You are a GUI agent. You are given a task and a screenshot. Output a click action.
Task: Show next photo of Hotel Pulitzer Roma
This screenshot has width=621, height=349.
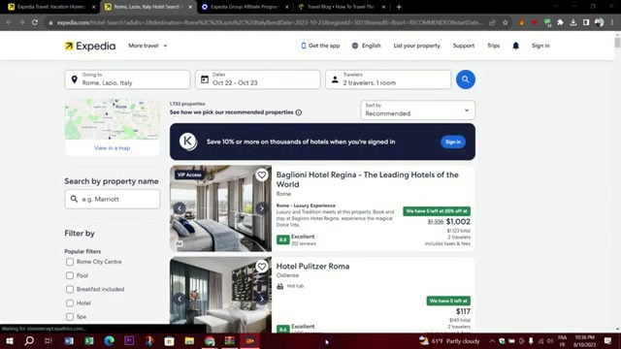262,299
